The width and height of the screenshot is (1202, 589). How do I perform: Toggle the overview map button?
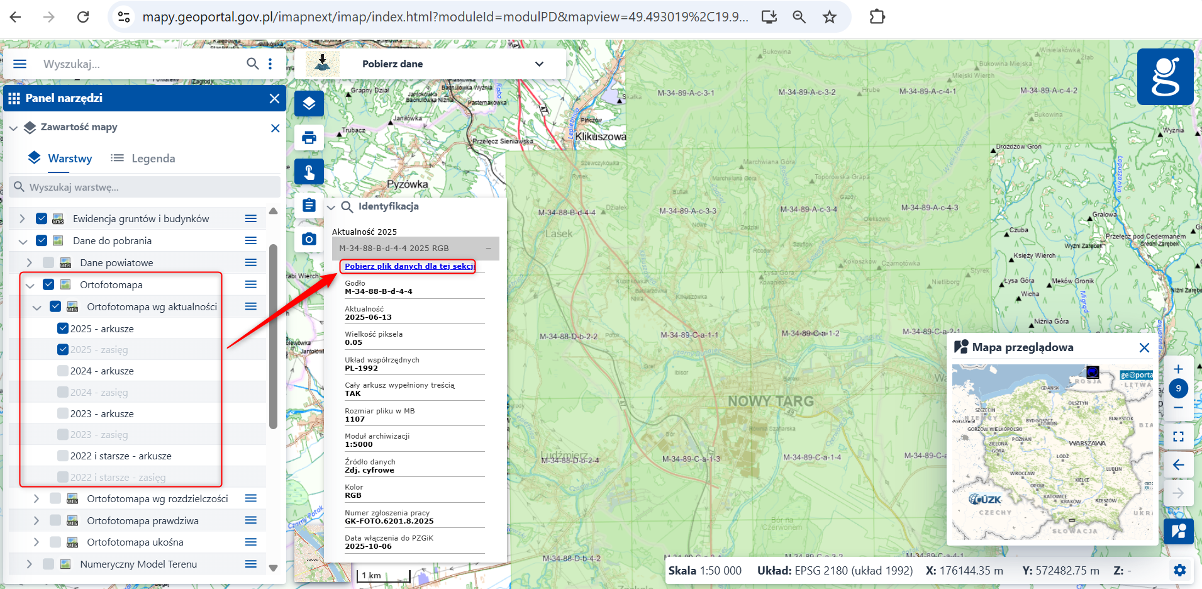click(x=1178, y=531)
